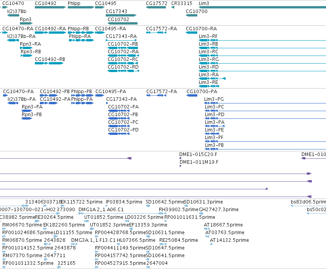Click the Phlpp-RB transcript label

[x=79, y=28]
